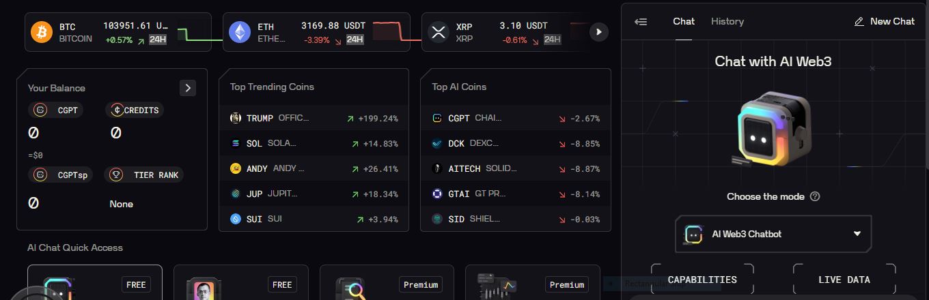Viewport: 929px width, 300px height.
Task: Toggle the XRP 24H timeframe badge
Action: pos(552,40)
